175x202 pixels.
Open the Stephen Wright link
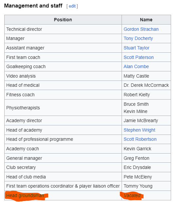[139, 130]
